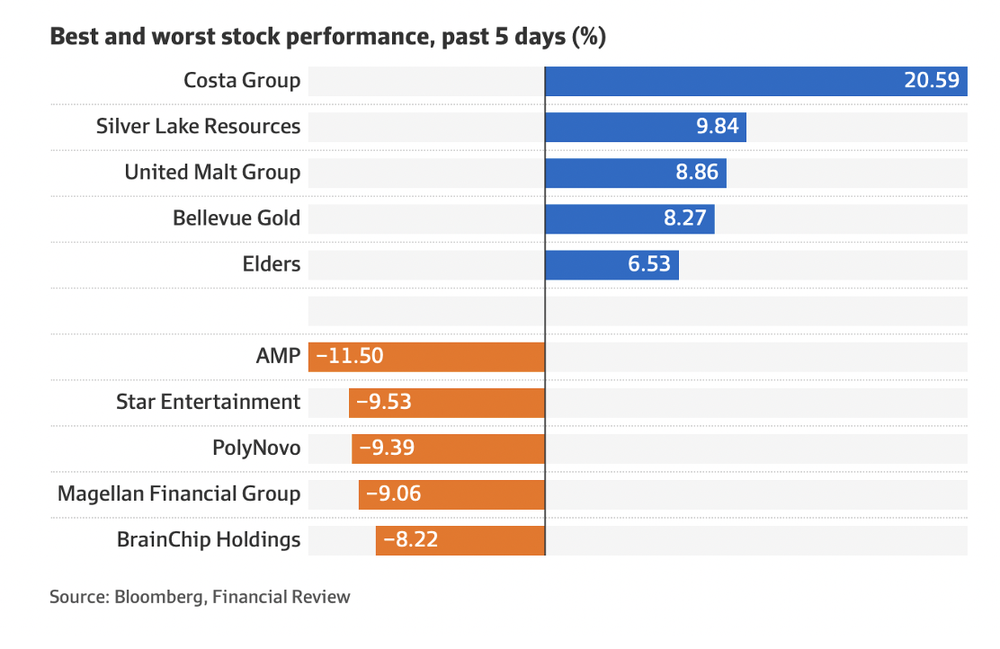Select the United Malt Group bar
The width and height of the screenshot is (1000, 649).
pyautogui.click(x=635, y=173)
